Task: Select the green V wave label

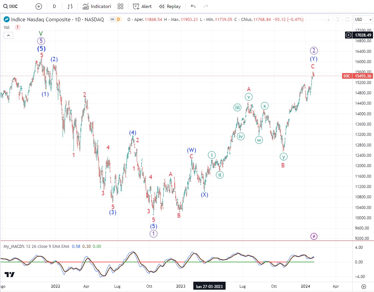Action: [41, 34]
